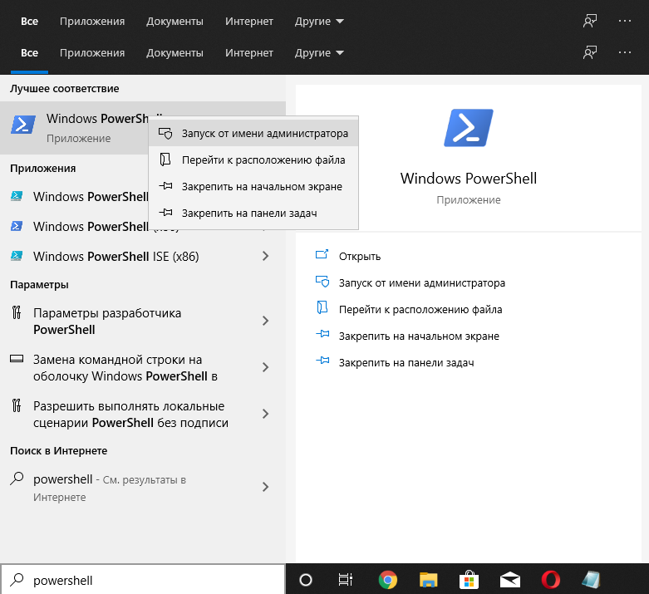Choose Перейти к расположению файла in context menu

253,160
